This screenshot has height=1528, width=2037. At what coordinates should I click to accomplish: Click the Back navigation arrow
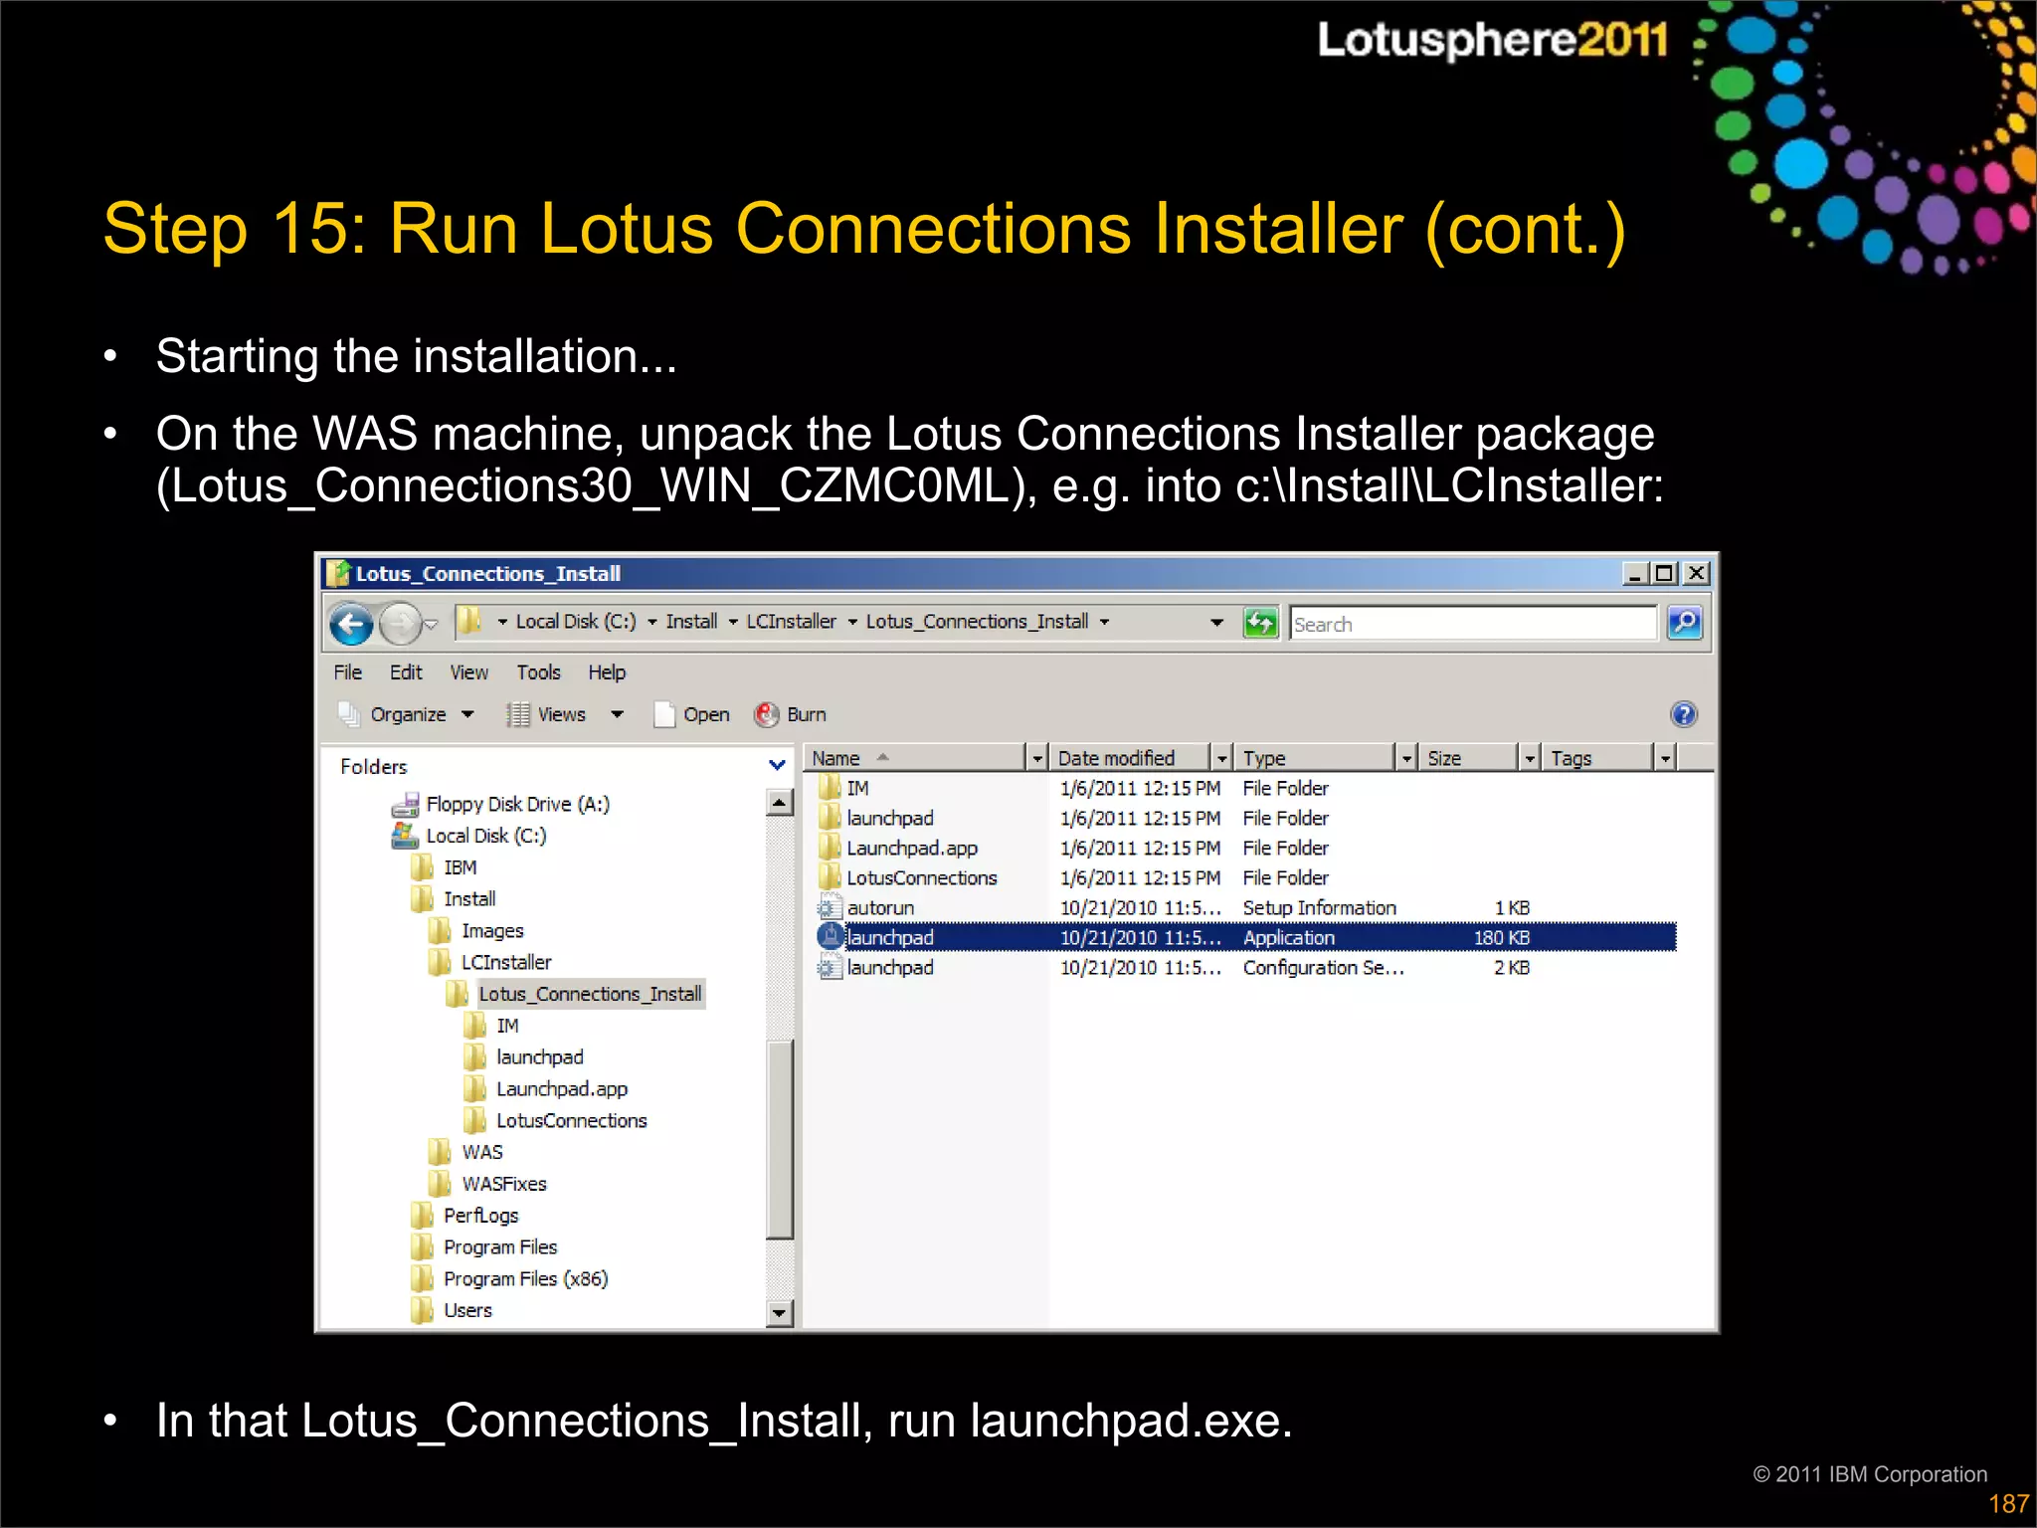pyautogui.click(x=350, y=625)
